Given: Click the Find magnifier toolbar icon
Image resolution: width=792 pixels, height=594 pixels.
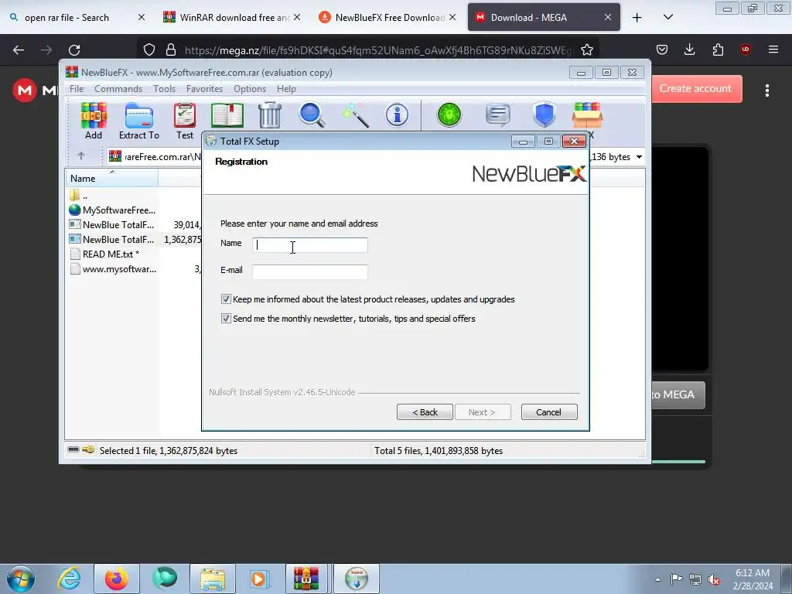Looking at the screenshot, I should [312, 115].
